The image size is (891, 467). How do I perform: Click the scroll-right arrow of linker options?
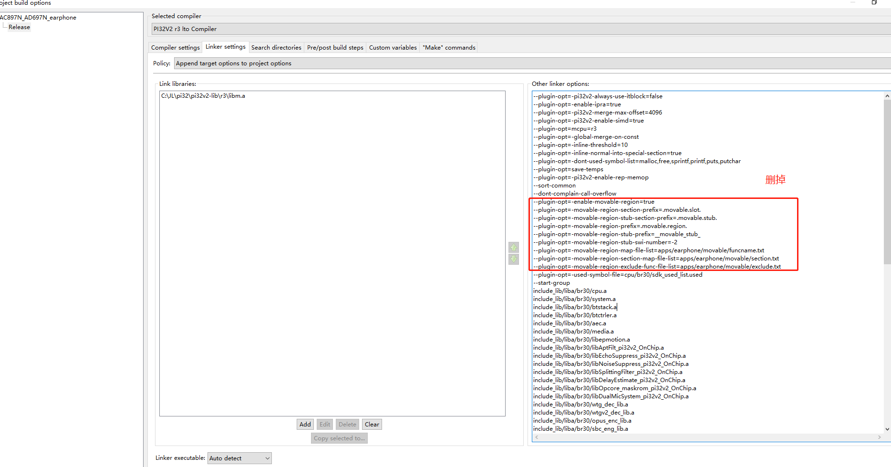click(x=880, y=437)
